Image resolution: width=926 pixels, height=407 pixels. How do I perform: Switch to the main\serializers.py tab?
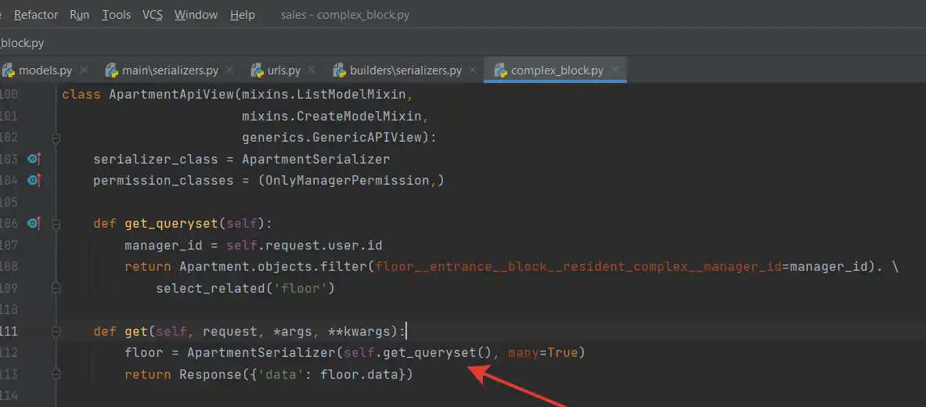pyautogui.click(x=170, y=70)
